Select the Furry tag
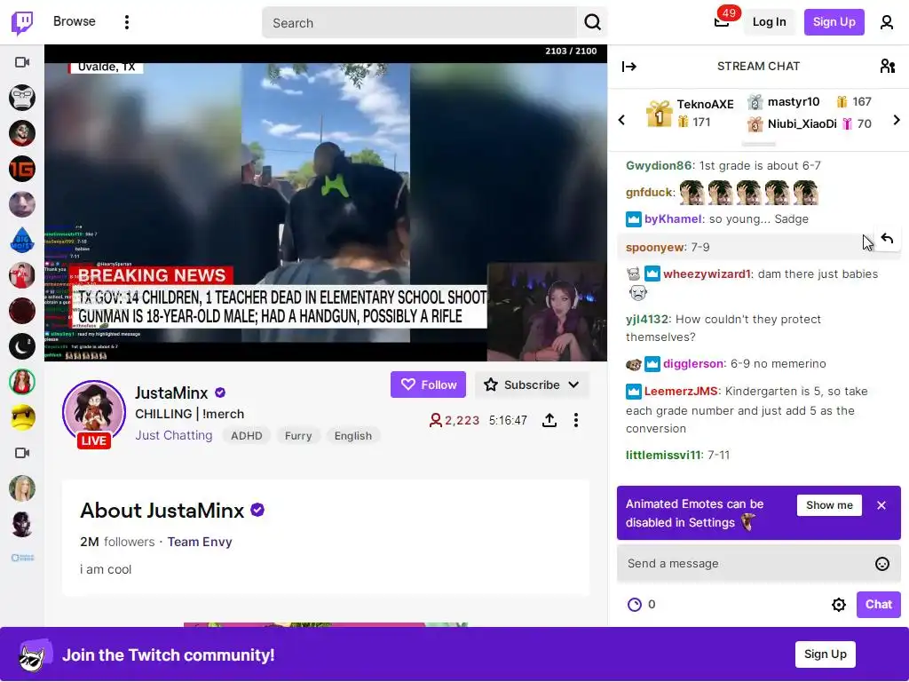The height and width of the screenshot is (682, 909). click(x=298, y=435)
